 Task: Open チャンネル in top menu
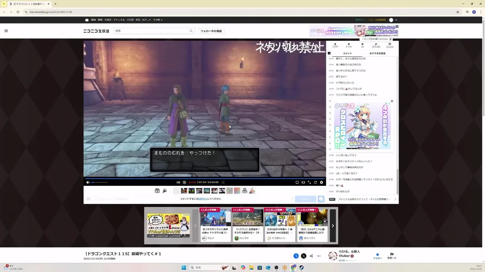(x=119, y=20)
